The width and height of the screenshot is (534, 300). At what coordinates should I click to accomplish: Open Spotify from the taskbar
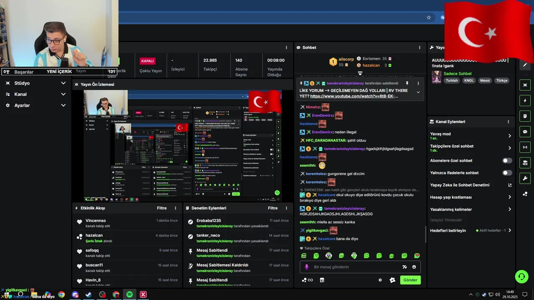point(129,295)
